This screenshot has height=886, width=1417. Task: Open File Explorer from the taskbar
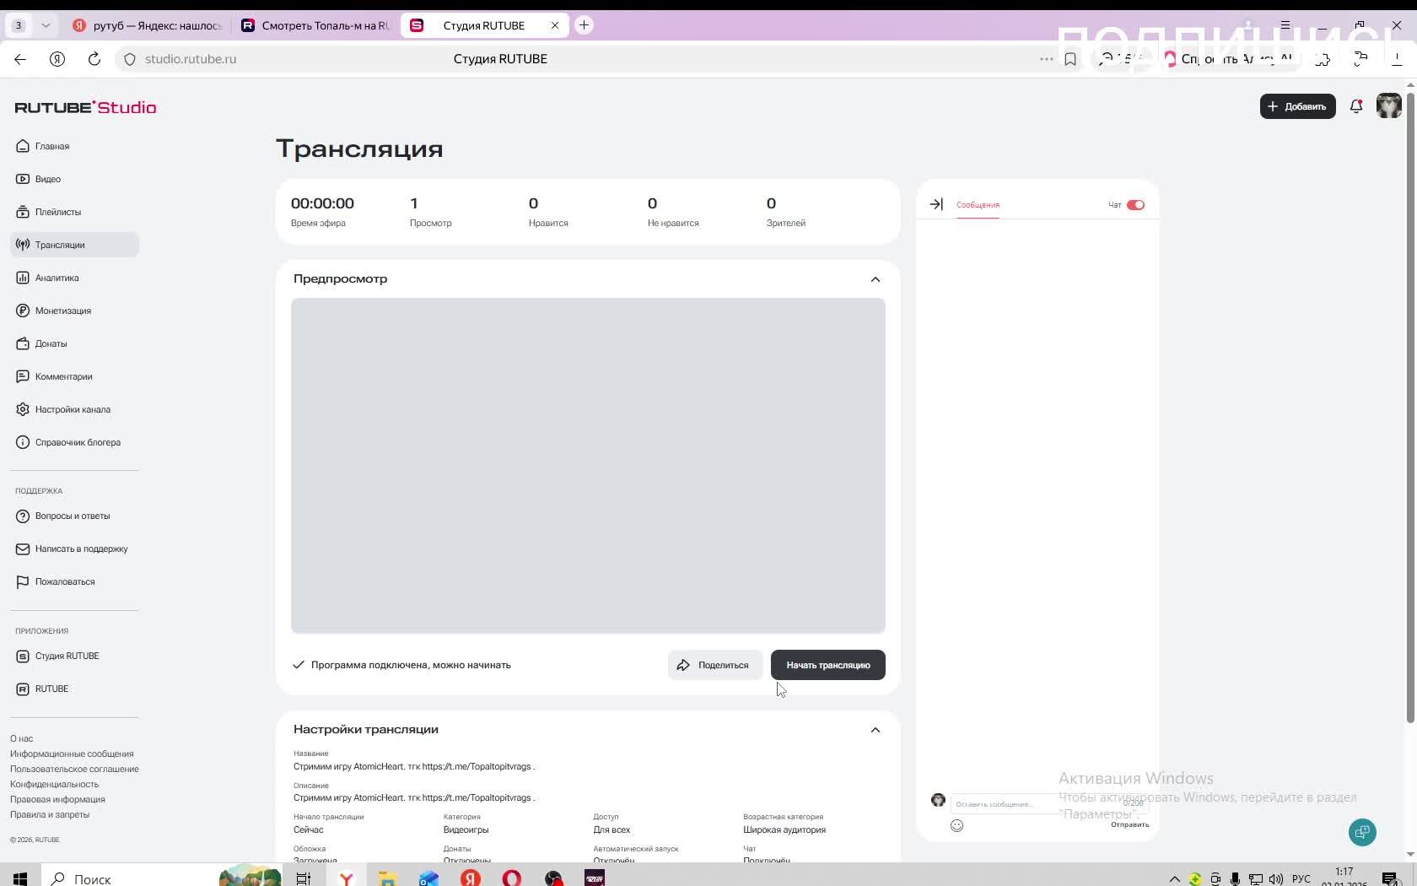pos(387,878)
